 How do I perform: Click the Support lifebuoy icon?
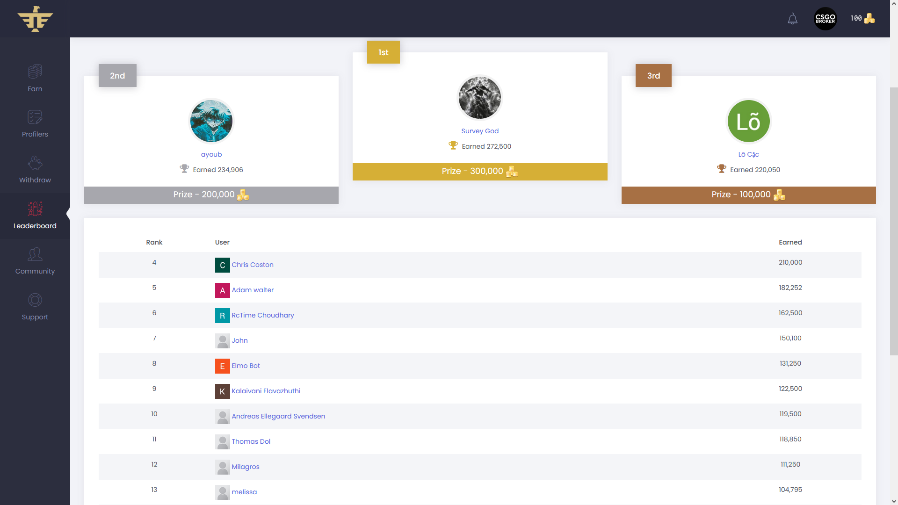tap(35, 299)
